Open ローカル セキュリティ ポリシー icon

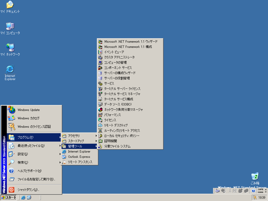100,136
